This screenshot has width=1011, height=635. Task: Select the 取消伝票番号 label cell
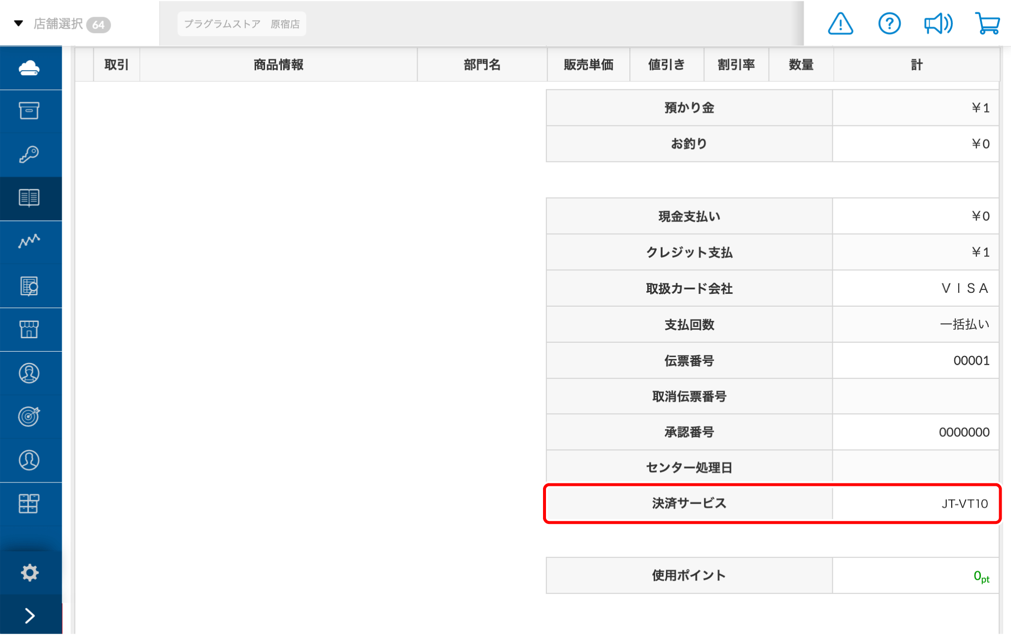pyautogui.click(x=689, y=396)
